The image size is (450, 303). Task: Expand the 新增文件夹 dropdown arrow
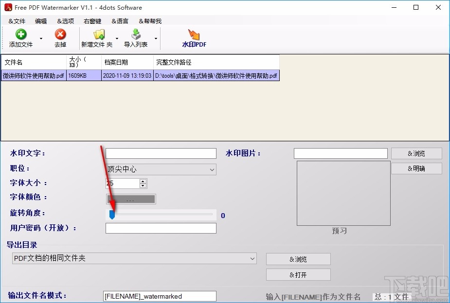117,38
